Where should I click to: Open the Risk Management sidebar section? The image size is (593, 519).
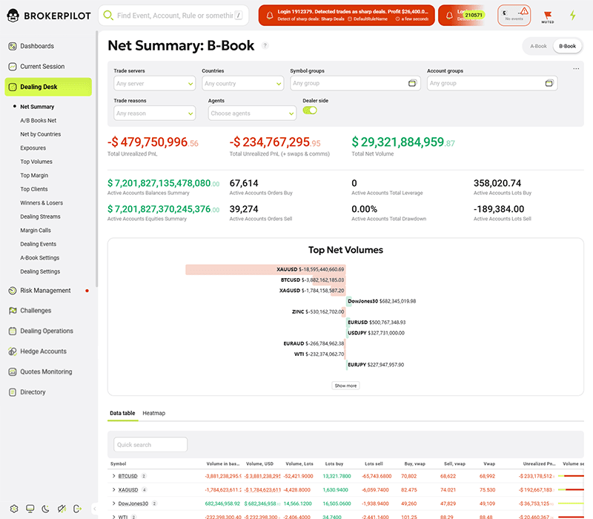coord(47,291)
